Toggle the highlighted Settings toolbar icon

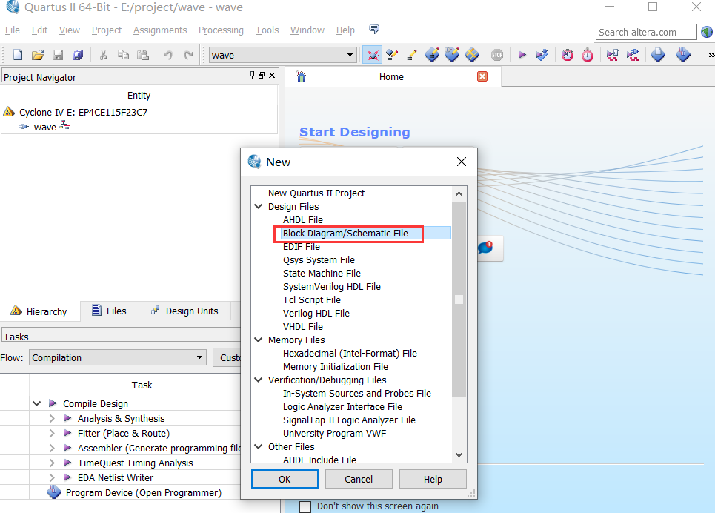[373, 55]
